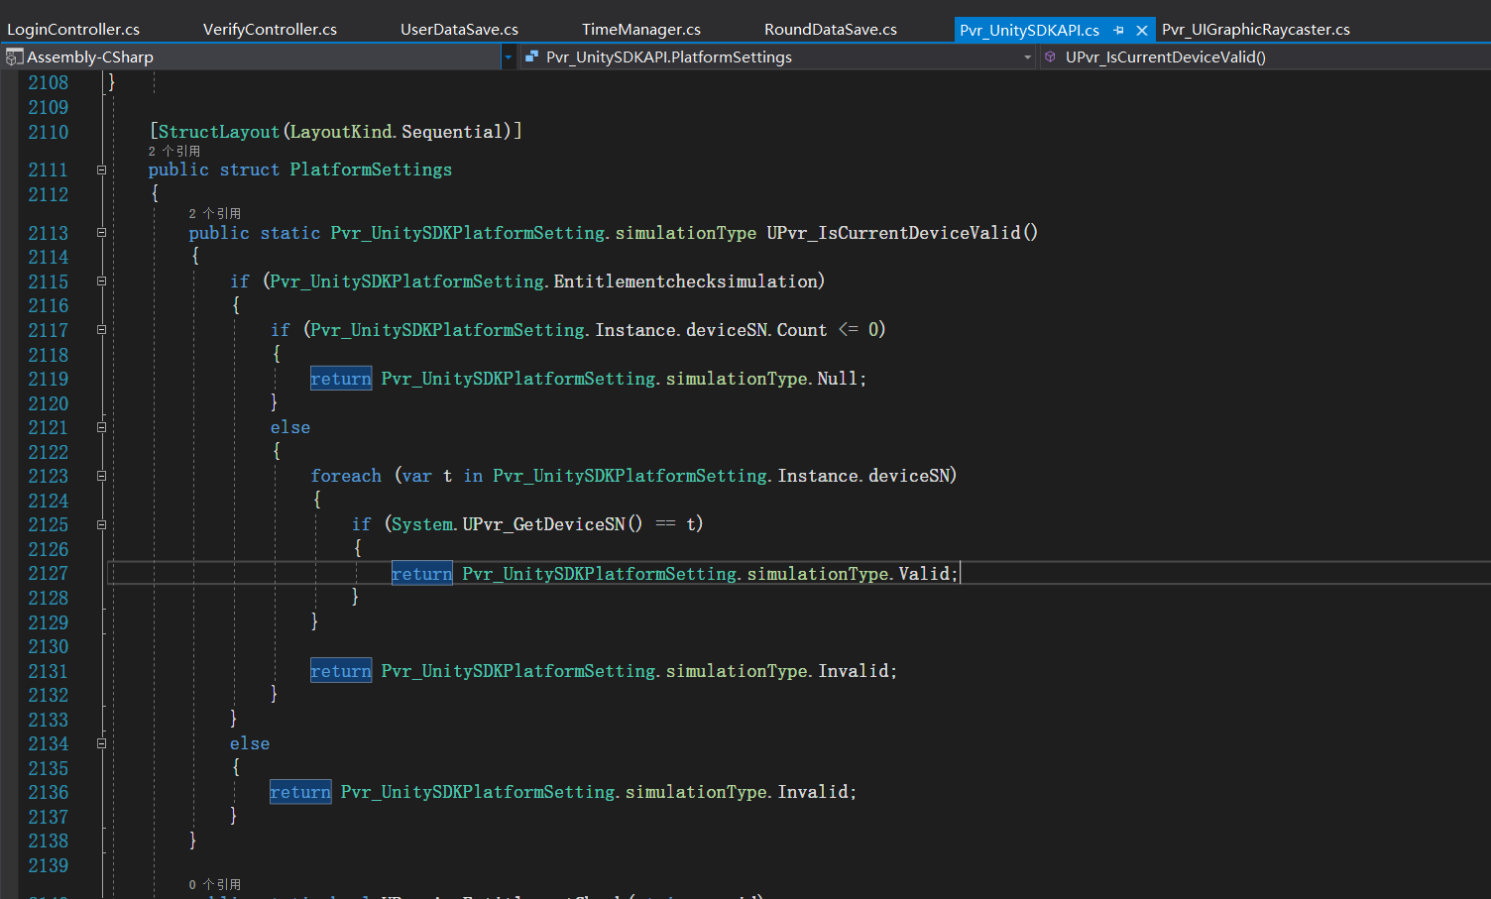Click the highlighted return on line 2119

point(341,379)
